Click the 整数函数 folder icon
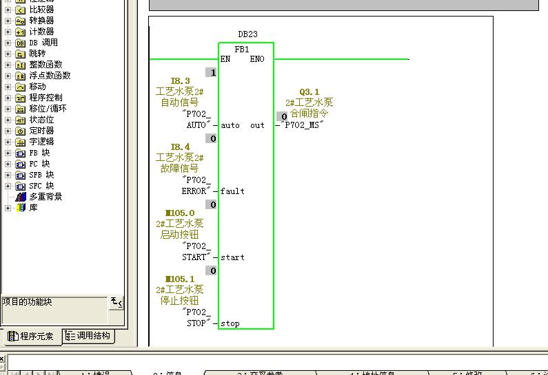 click(x=20, y=65)
